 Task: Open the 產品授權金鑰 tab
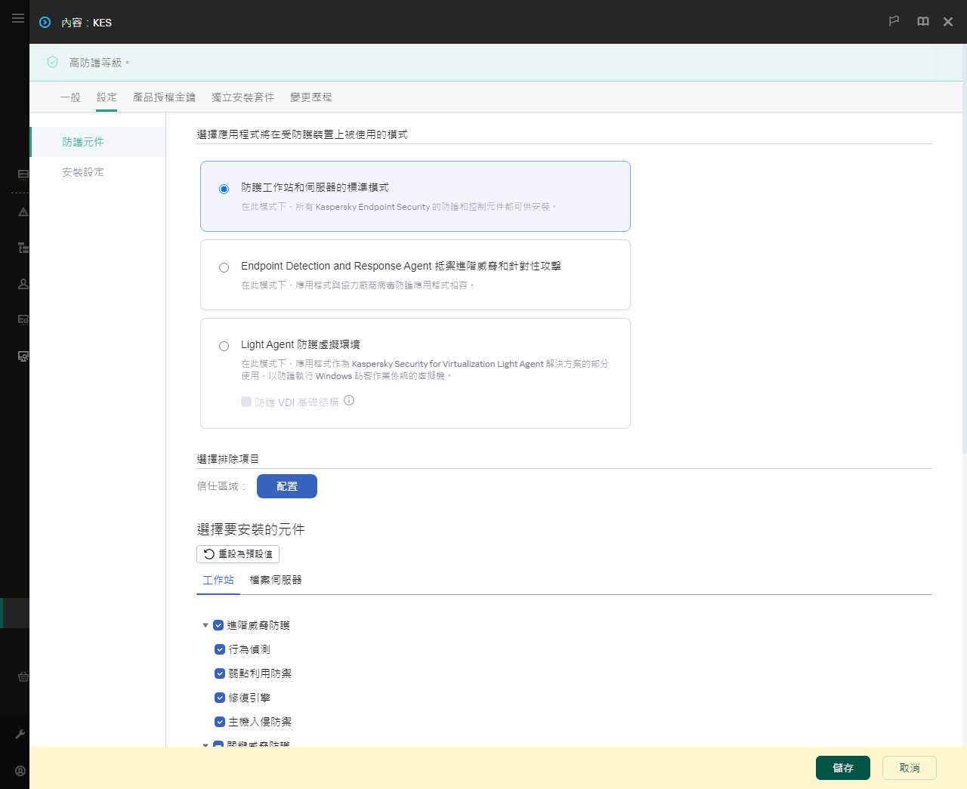[x=165, y=97]
